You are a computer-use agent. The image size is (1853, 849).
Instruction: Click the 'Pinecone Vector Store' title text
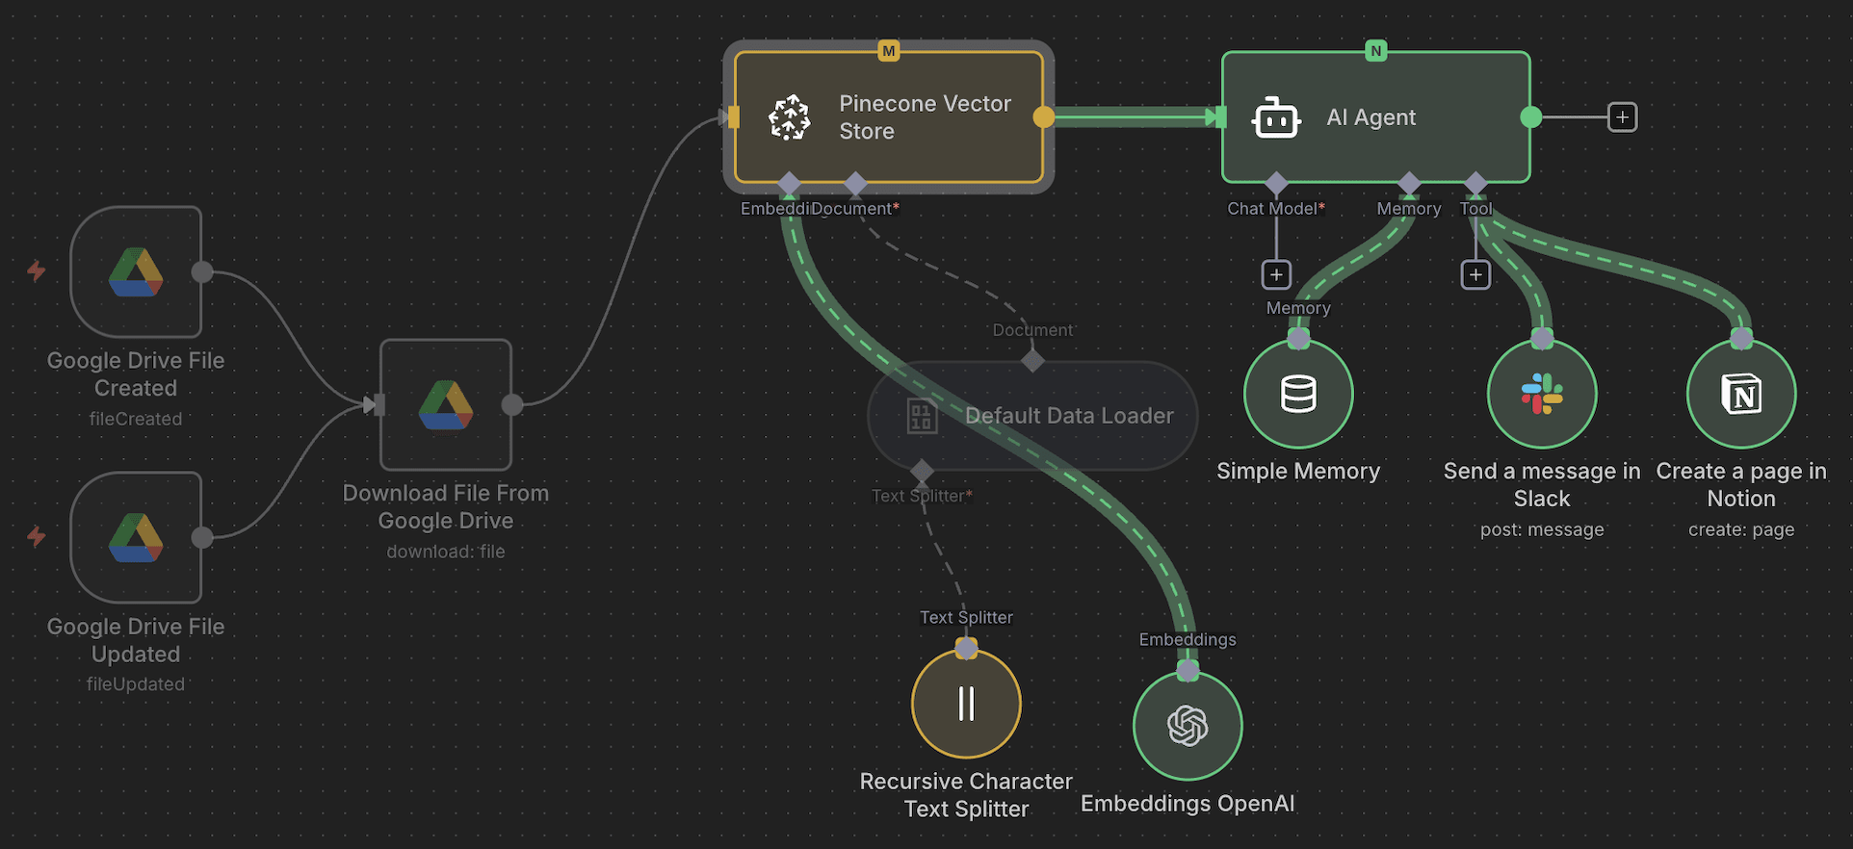tap(925, 117)
